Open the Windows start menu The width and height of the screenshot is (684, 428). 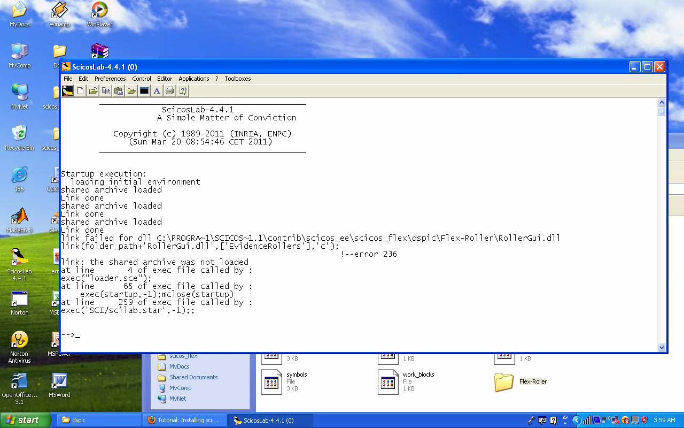pyautogui.click(x=25, y=420)
